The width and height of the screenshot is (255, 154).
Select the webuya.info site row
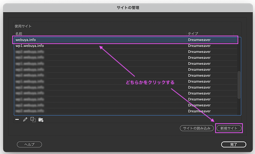(125, 40)
